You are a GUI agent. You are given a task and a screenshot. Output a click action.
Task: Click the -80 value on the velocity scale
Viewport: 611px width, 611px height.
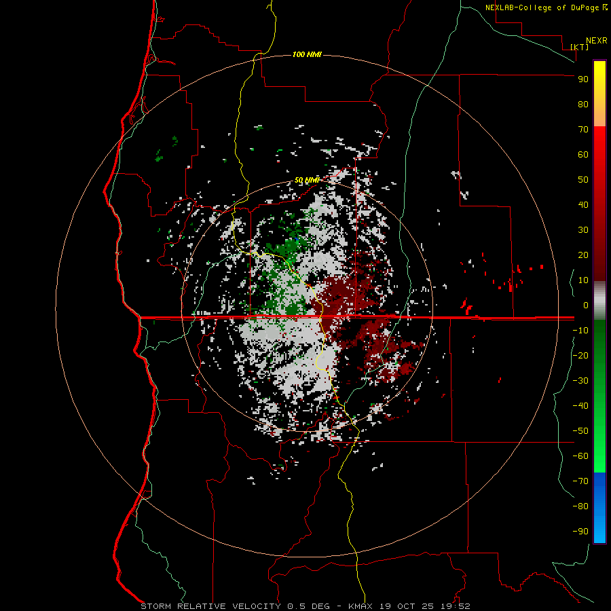[x=580, y=506]
